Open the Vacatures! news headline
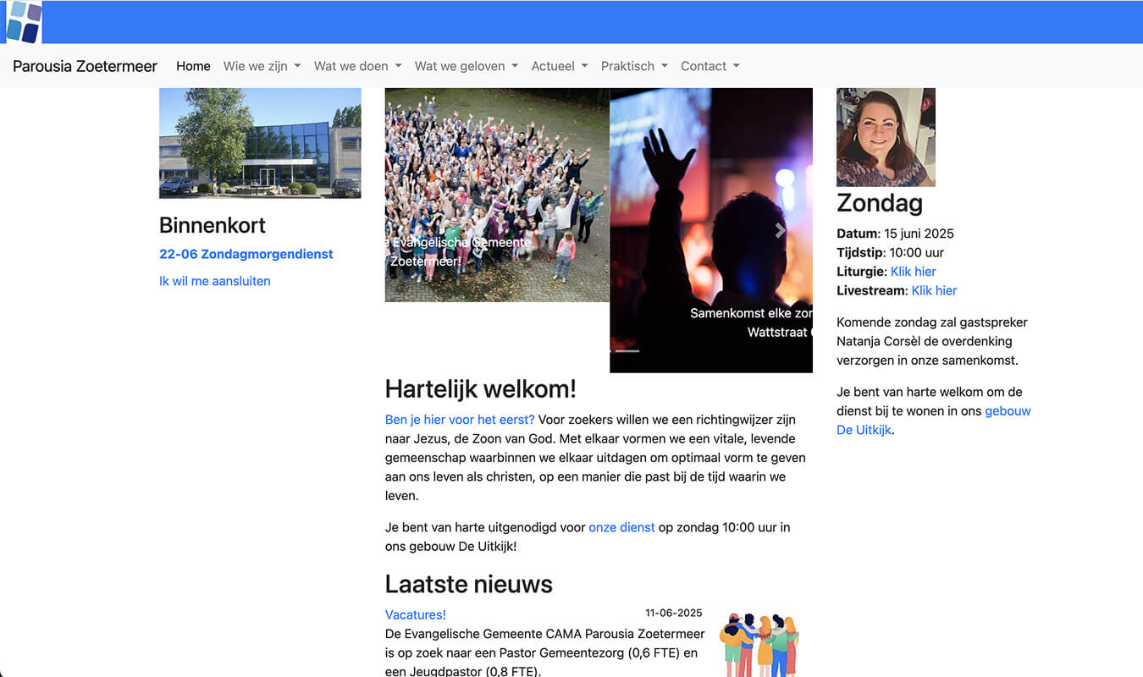This screenshot has width=1143, height=677. [x=416, y=614]
